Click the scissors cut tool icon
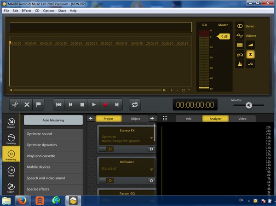 15,104
